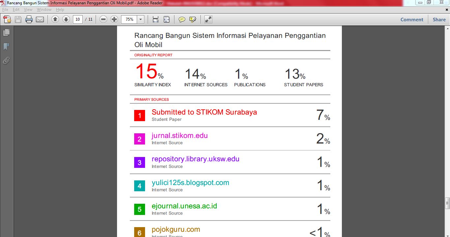Click the STUDENT PAPERS label
The width and height of the screenshot is (450, 237).
[x=304, y=85]
